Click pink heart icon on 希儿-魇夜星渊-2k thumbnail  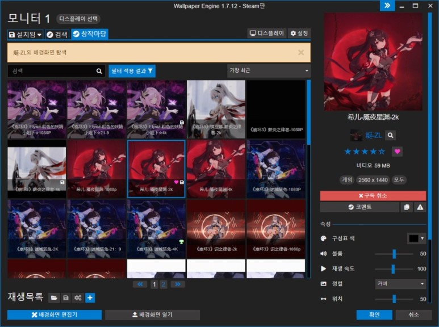pos(176,182)
